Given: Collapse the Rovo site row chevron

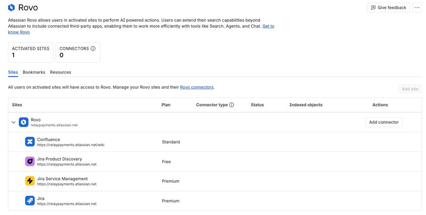Looking at the screenshot, I should pyautogui.click(x=13, y=122).
